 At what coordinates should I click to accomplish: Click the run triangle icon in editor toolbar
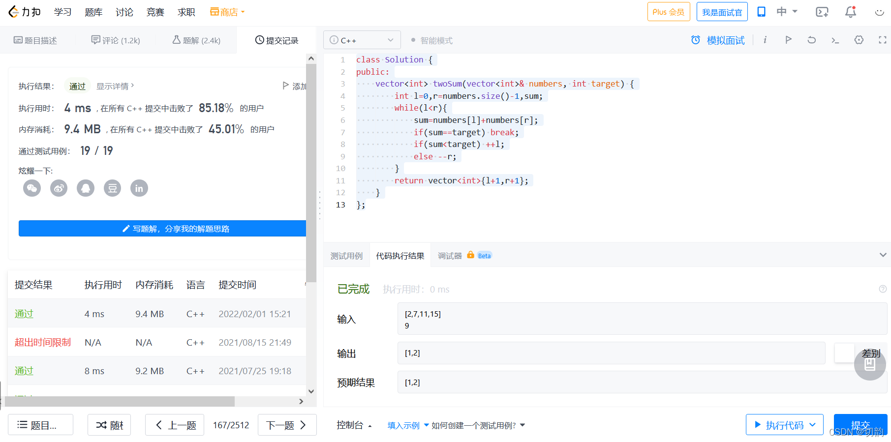pos(788,40)
